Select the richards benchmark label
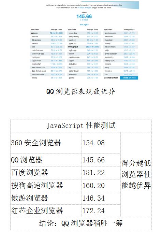161x233 pixels. click(x=108, y=64)
